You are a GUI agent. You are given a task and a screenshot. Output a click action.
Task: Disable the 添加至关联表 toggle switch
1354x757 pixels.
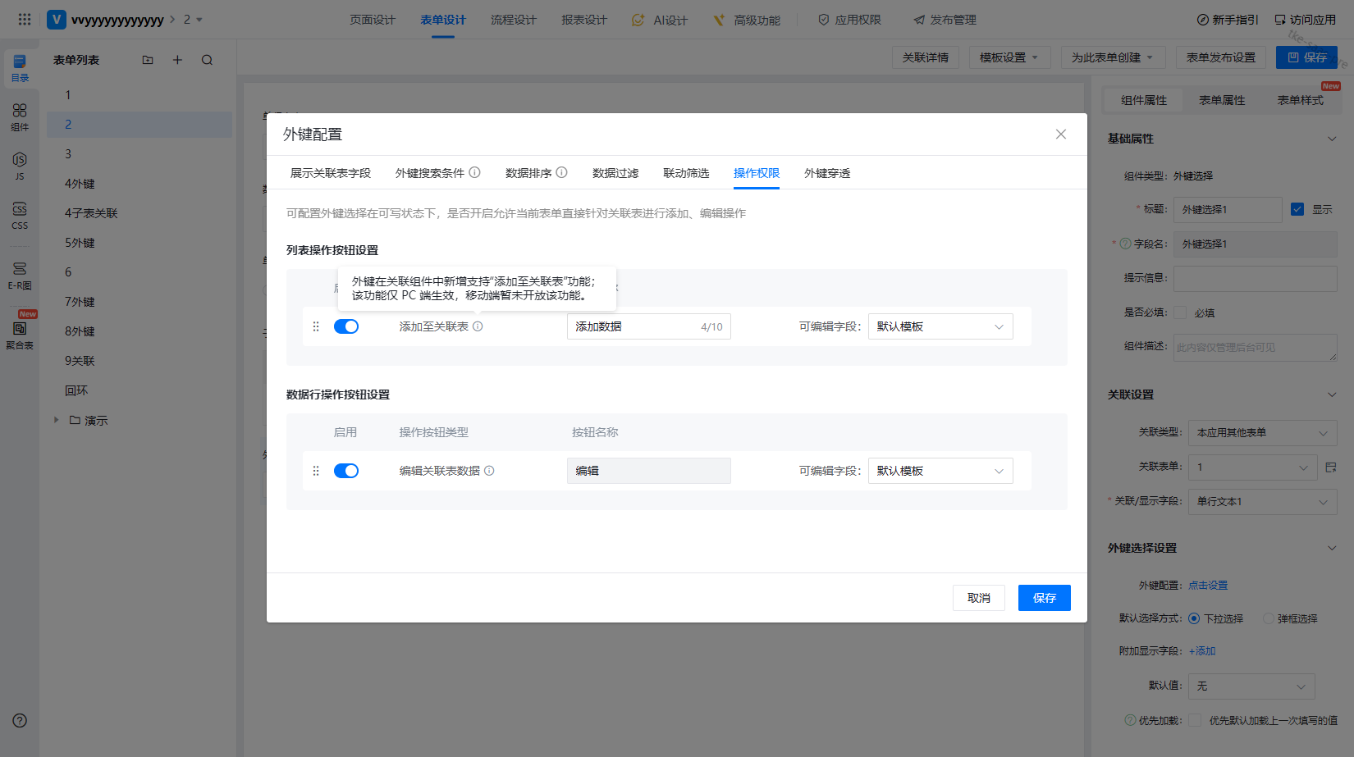346,326
